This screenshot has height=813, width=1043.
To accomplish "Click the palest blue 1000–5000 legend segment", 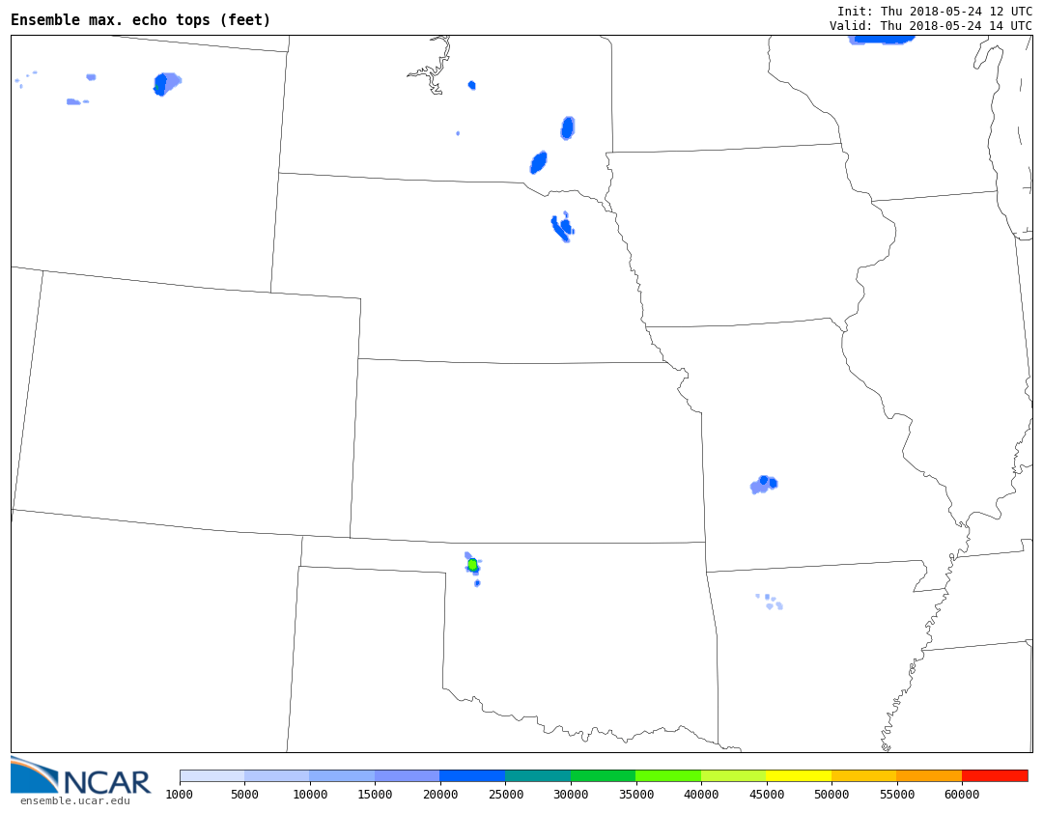I will pyautogui.click(x=211, y=775).
